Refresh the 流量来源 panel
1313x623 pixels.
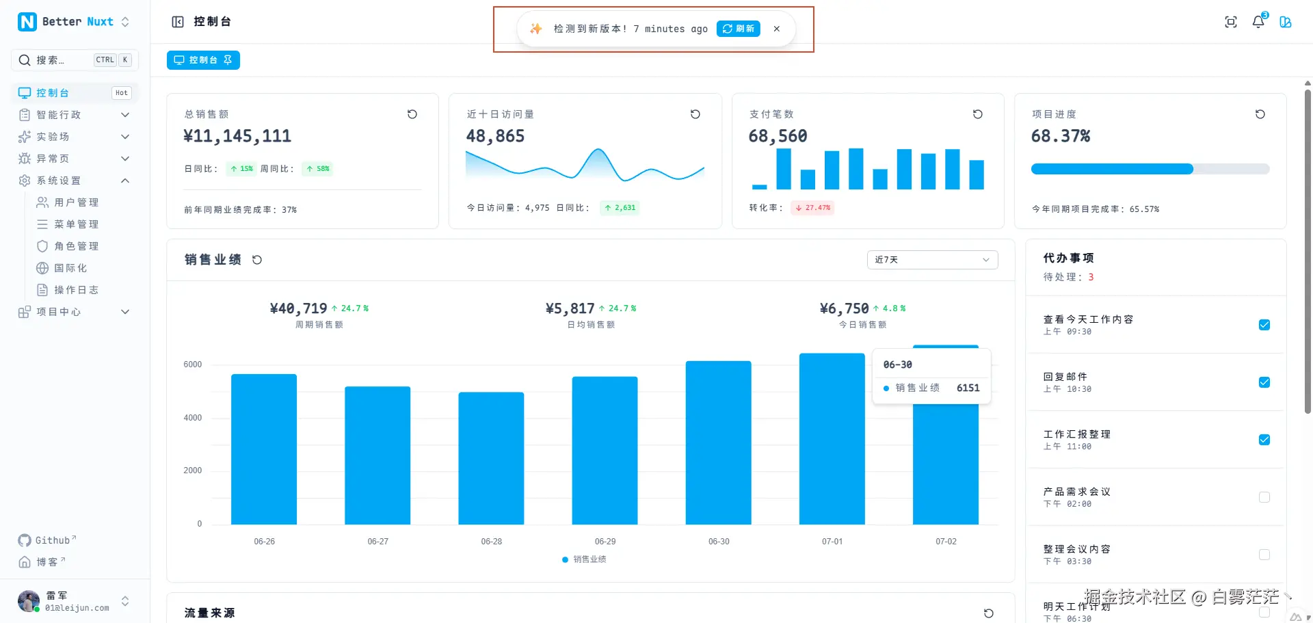click(x=989, y=613)
